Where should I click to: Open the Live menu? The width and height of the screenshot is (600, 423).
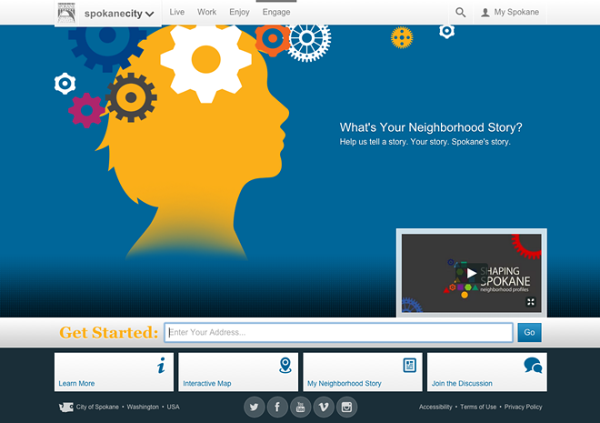tap(176, 12)
